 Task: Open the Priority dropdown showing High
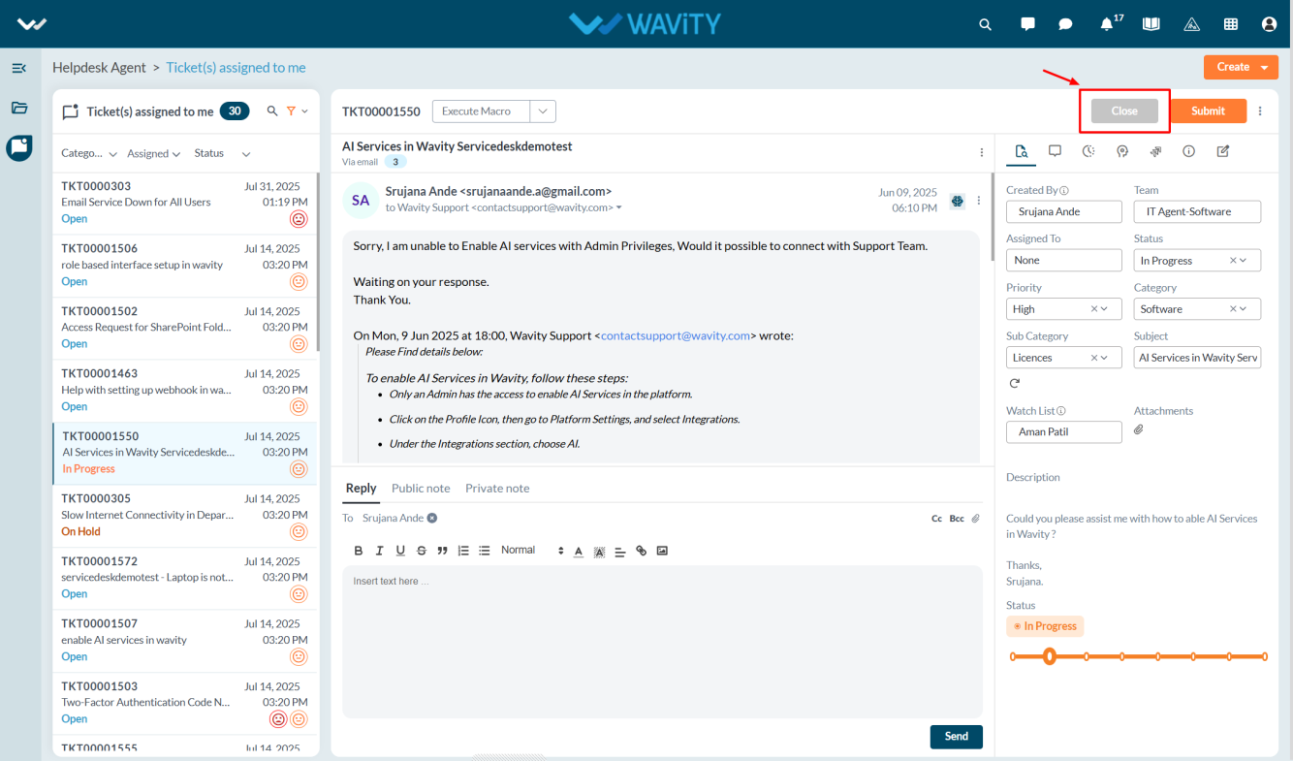point(1063,308)
